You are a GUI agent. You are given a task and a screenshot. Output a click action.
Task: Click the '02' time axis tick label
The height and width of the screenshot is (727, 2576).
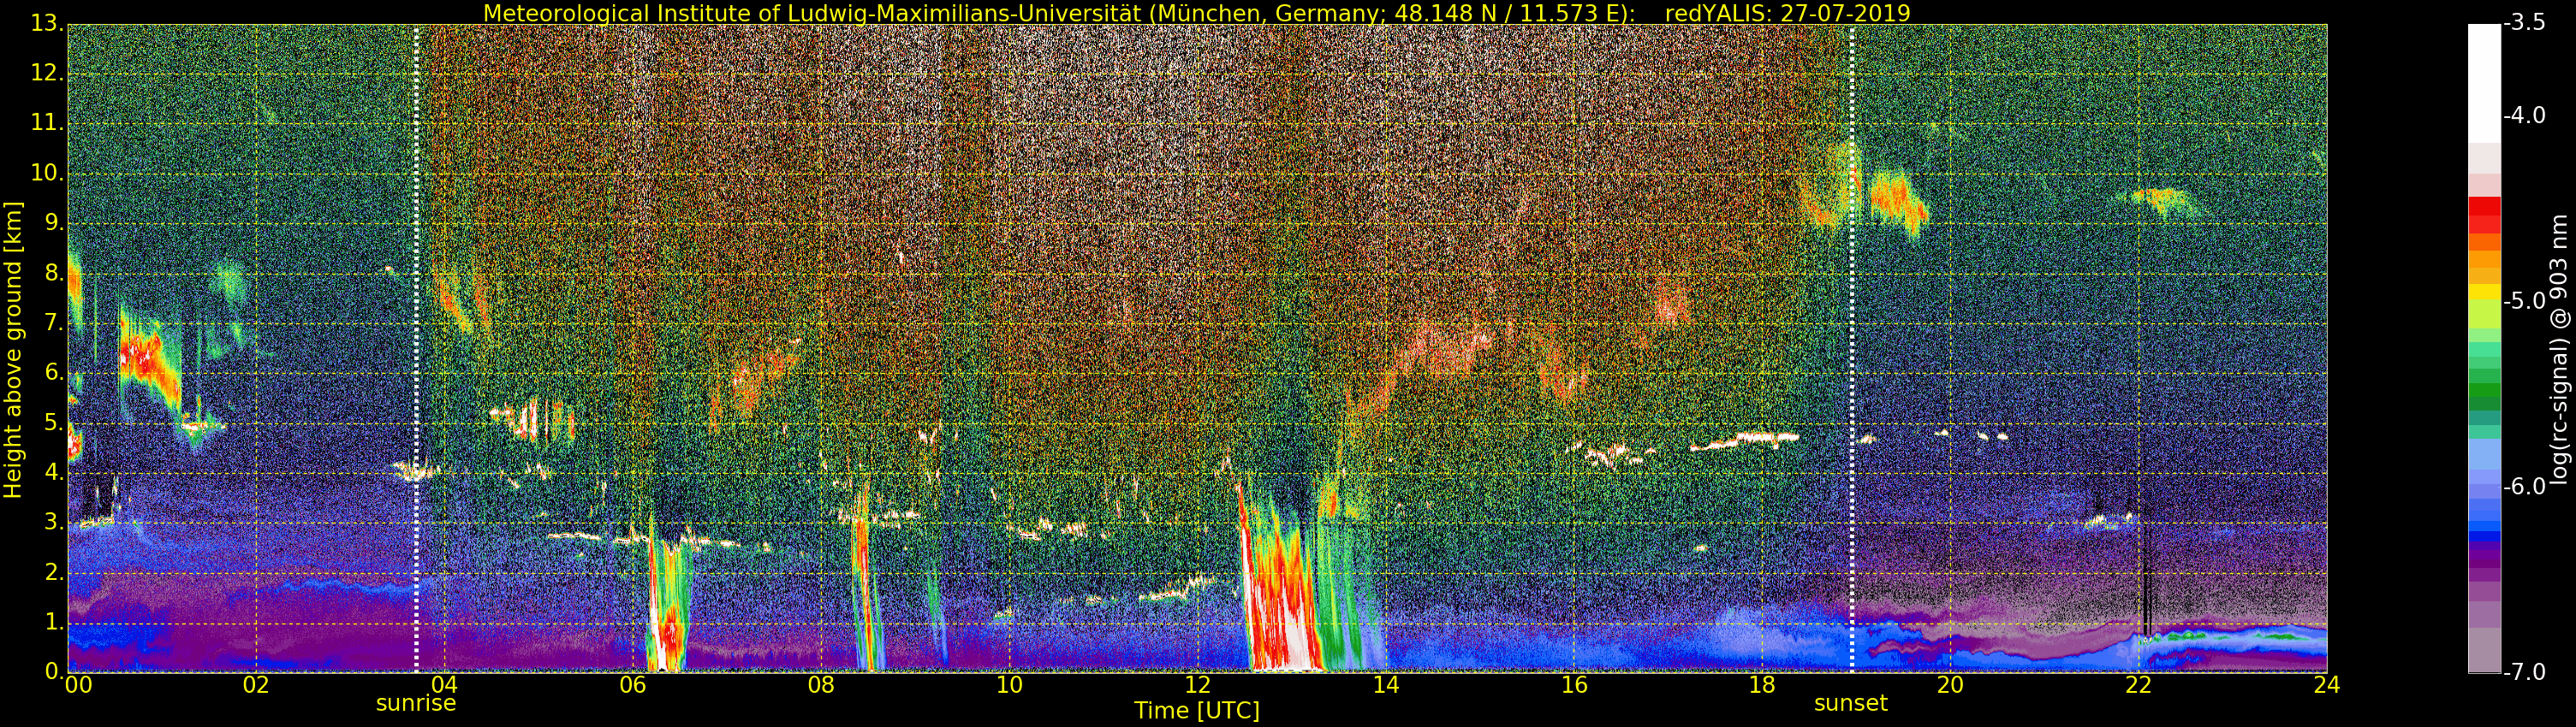[x=256, y=685]
